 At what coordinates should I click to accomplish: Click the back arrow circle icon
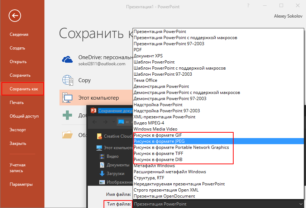coord(15,15)
